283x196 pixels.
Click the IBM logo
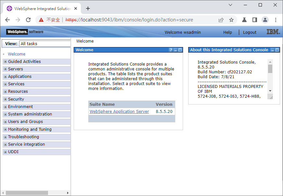[x=273, y=32]
